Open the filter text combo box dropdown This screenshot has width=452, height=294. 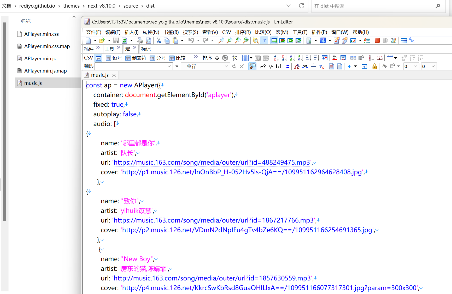click(169, 66)
